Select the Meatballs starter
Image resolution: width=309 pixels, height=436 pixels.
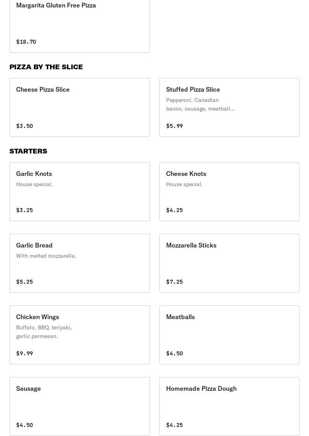click(x=229, y=335)
